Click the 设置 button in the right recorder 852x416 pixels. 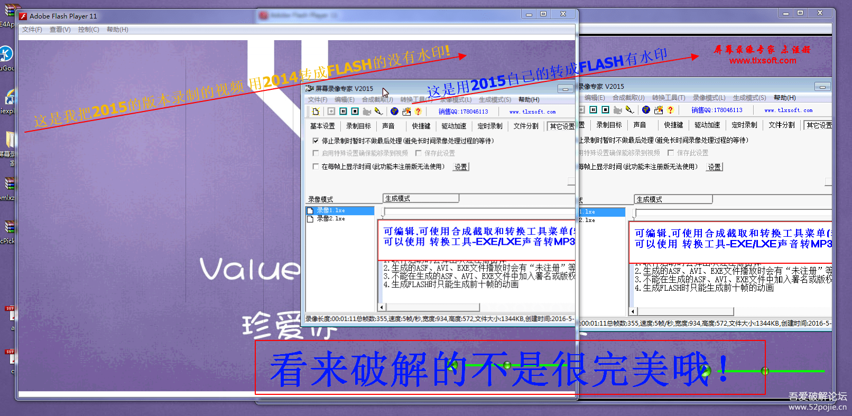[x=714, y=167]
